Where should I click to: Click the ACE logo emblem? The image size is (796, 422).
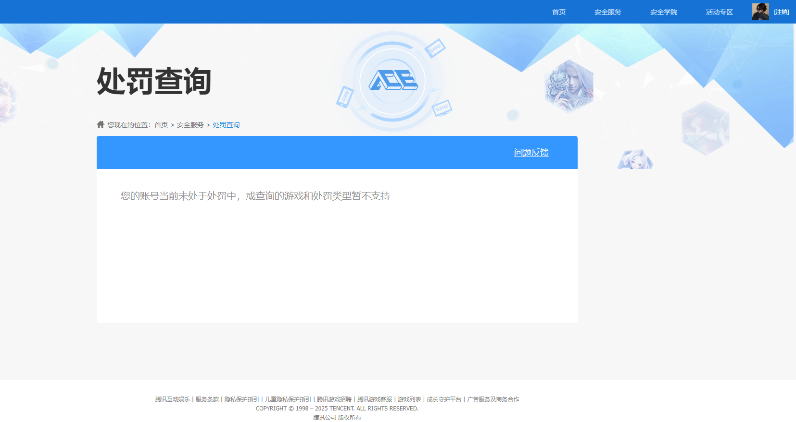393,81
